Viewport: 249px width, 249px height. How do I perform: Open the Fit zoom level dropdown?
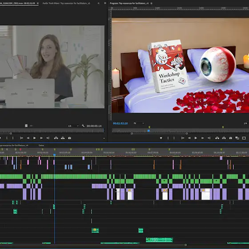click(x=139, y=123)
